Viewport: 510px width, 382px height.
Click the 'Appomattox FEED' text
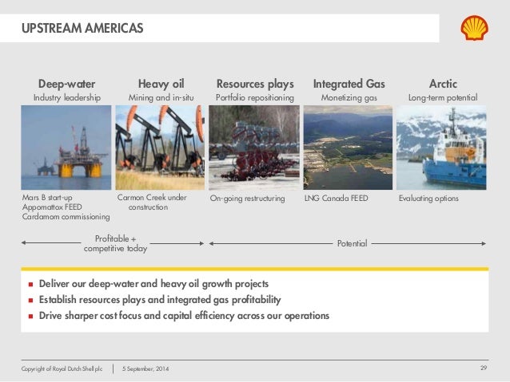coord(52,207)
